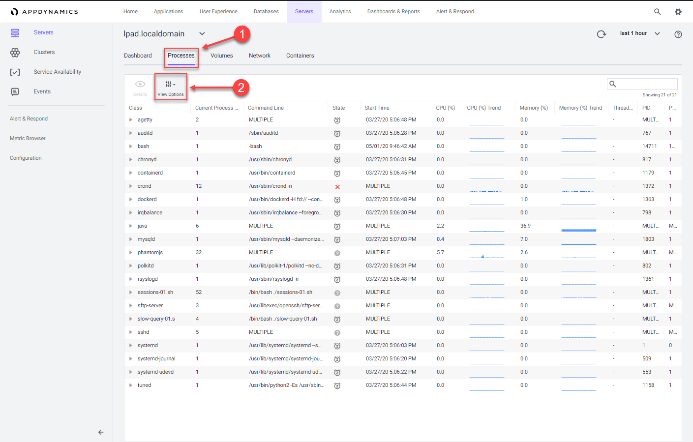Switch to the Processes tab
The image size is (693, 442).
(181, 56)
